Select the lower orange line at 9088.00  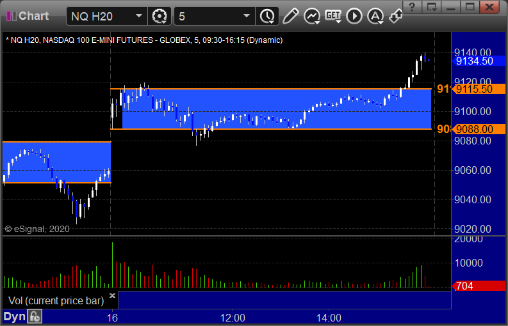pos(271,129)
